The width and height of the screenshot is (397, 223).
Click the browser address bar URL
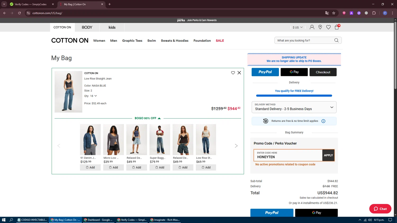click(x=47, y=13)
